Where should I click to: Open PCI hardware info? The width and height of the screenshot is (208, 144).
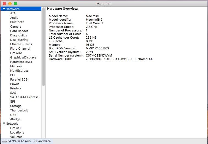point(13,75)
